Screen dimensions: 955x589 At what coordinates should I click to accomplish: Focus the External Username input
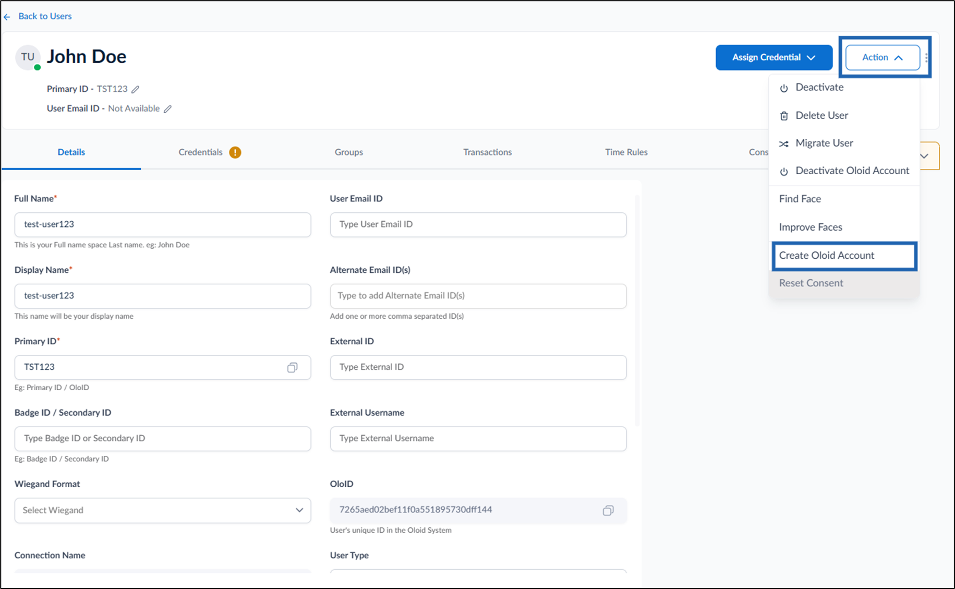coord(478,439)
